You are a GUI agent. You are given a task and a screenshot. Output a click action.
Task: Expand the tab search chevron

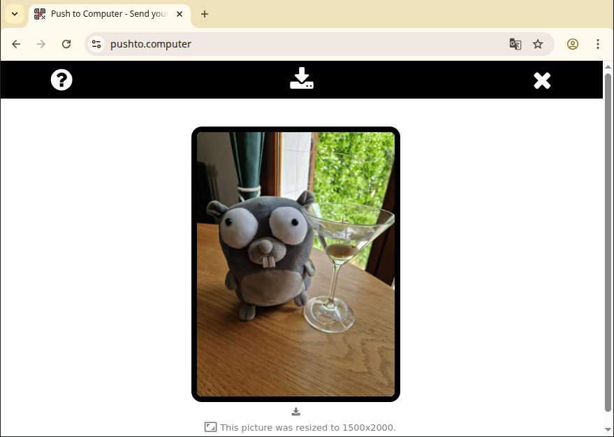click(x=14, y=13)
